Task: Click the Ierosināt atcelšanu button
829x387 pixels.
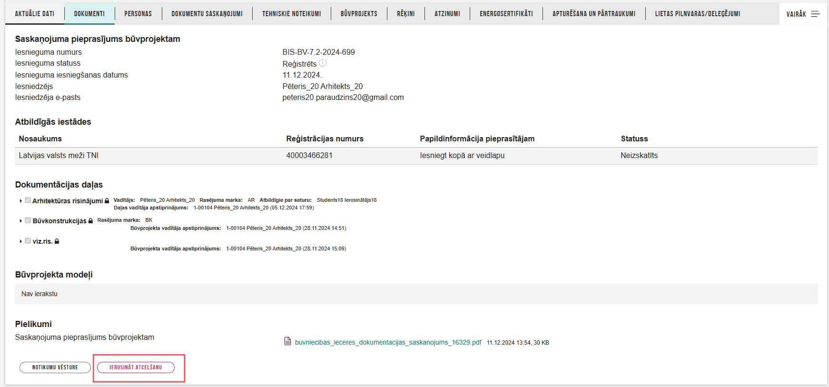Action: (136, 367)
